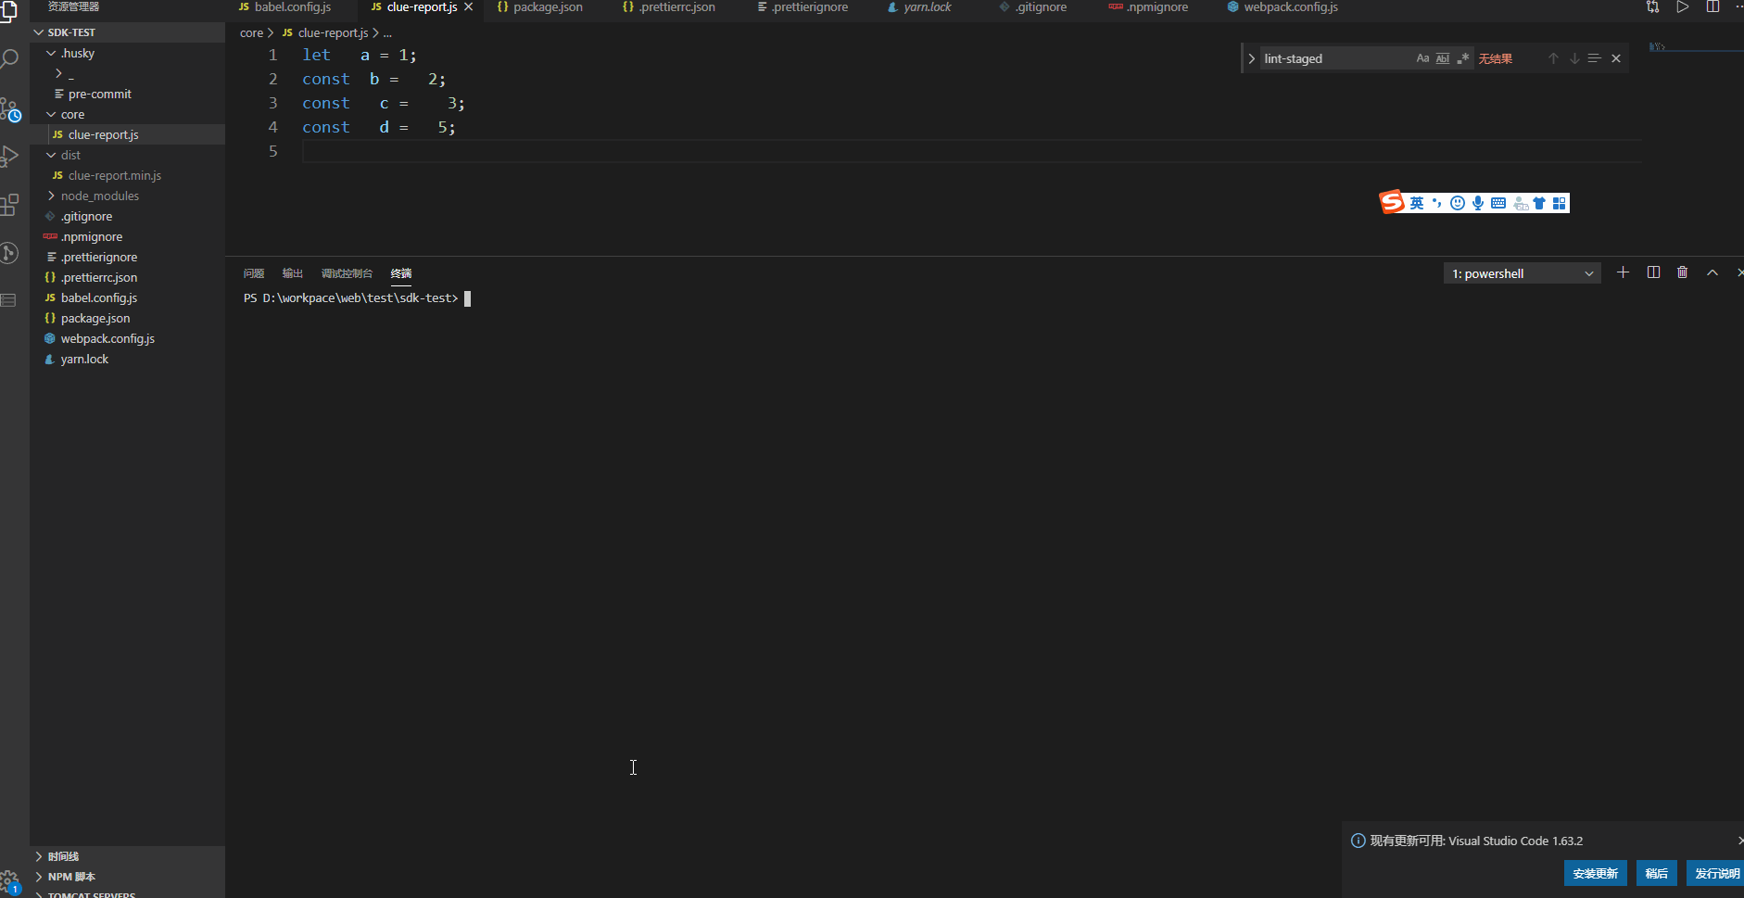Open .prettierignore file in explorer
Screen dimensions: 1744x898
[127, 257]
